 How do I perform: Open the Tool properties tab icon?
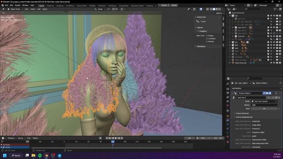point(228,83)
